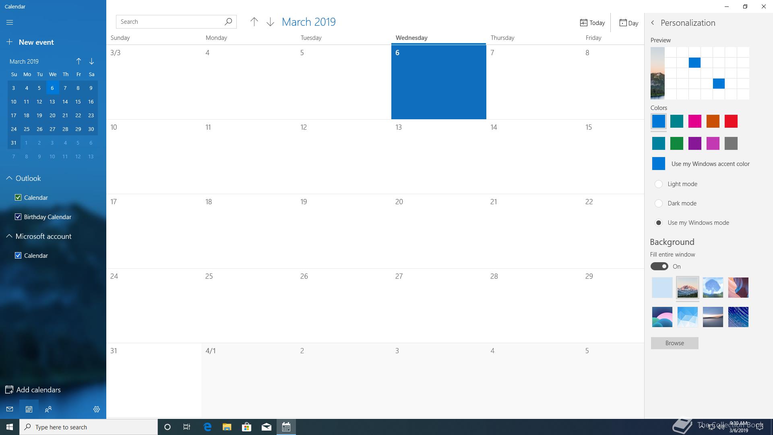Choose the green color swatch

coord(677,143)
